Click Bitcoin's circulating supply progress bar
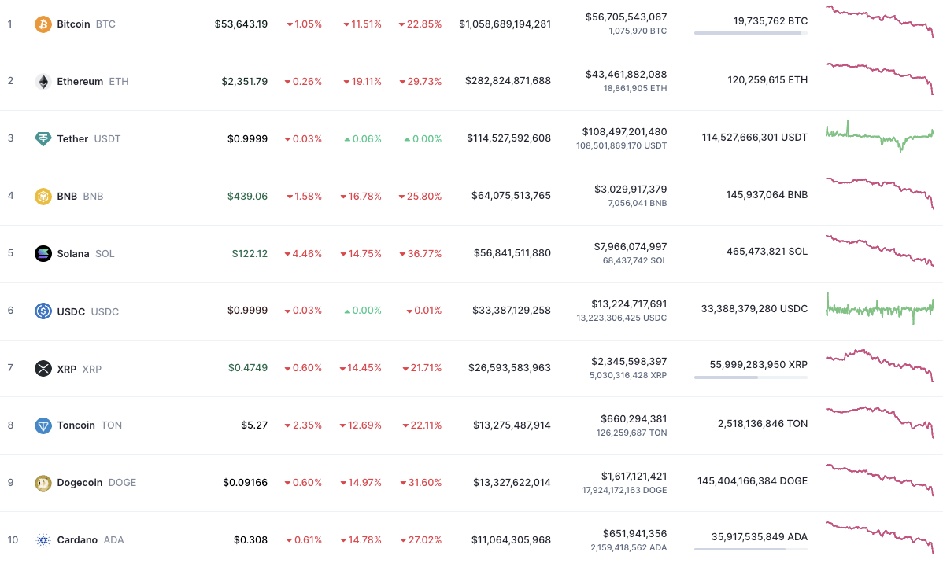943x567 pixels. (x=751, y=33)
